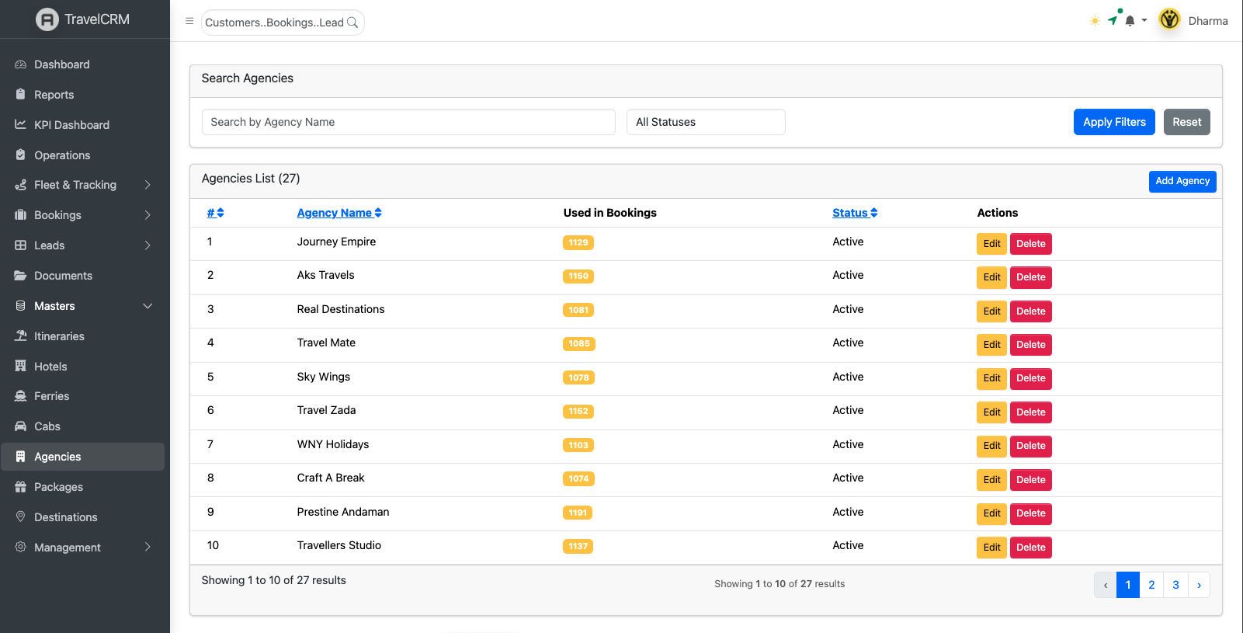Screen dimensions: 1243x633
Task: Open the All Statuses dropdown
Action: coord(706,122)
